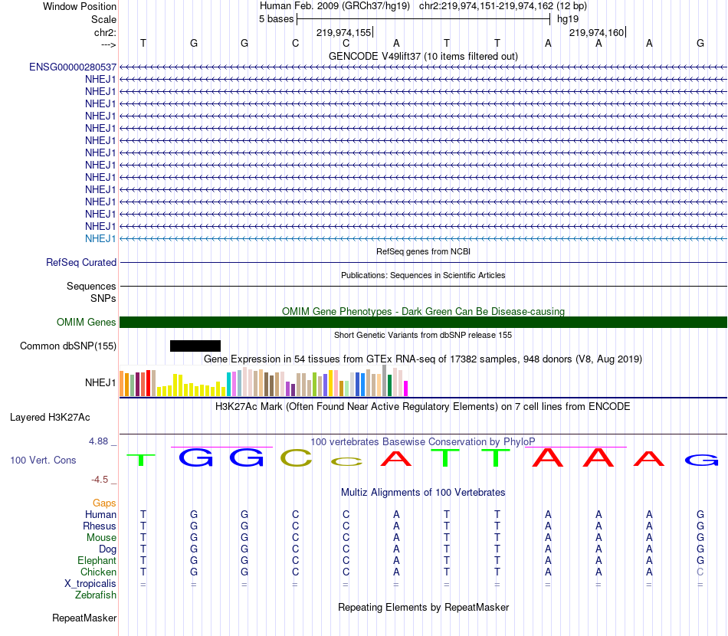Viewport: 728px width, 636px height.
Task: Select the light-blue NHEJ1 transcript label
Action: tap(100, 238)
